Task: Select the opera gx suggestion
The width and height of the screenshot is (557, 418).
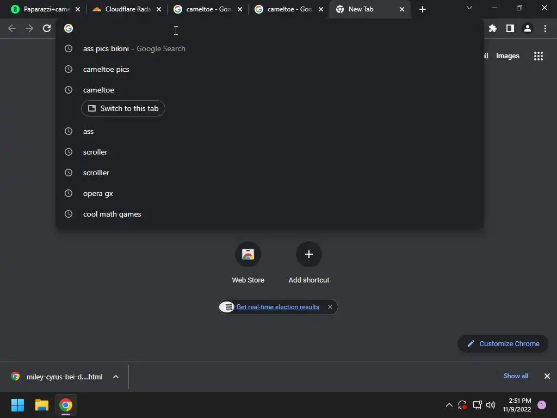Action: 270,193
